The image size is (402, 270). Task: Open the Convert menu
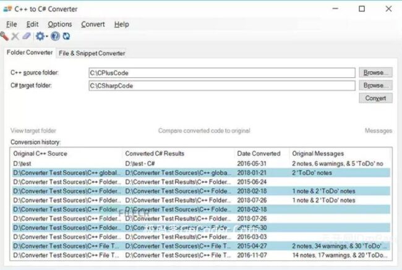point(93,24)
